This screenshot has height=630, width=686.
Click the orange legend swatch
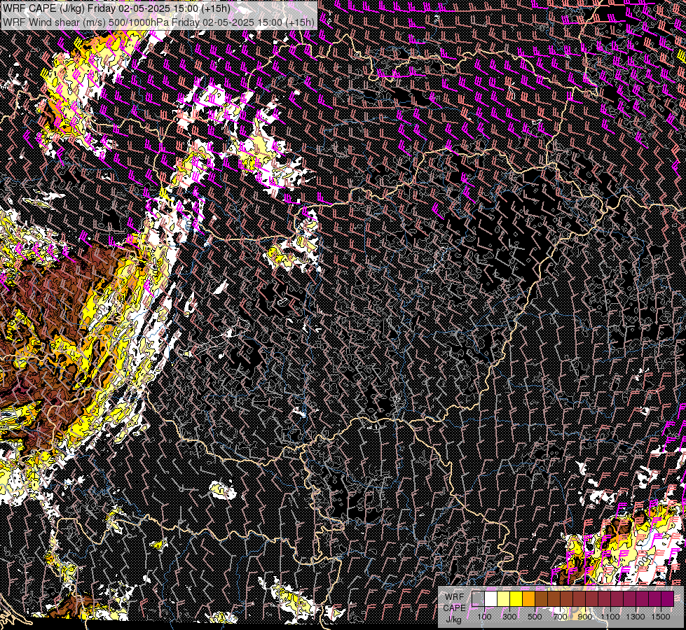[x=528, y=598]
